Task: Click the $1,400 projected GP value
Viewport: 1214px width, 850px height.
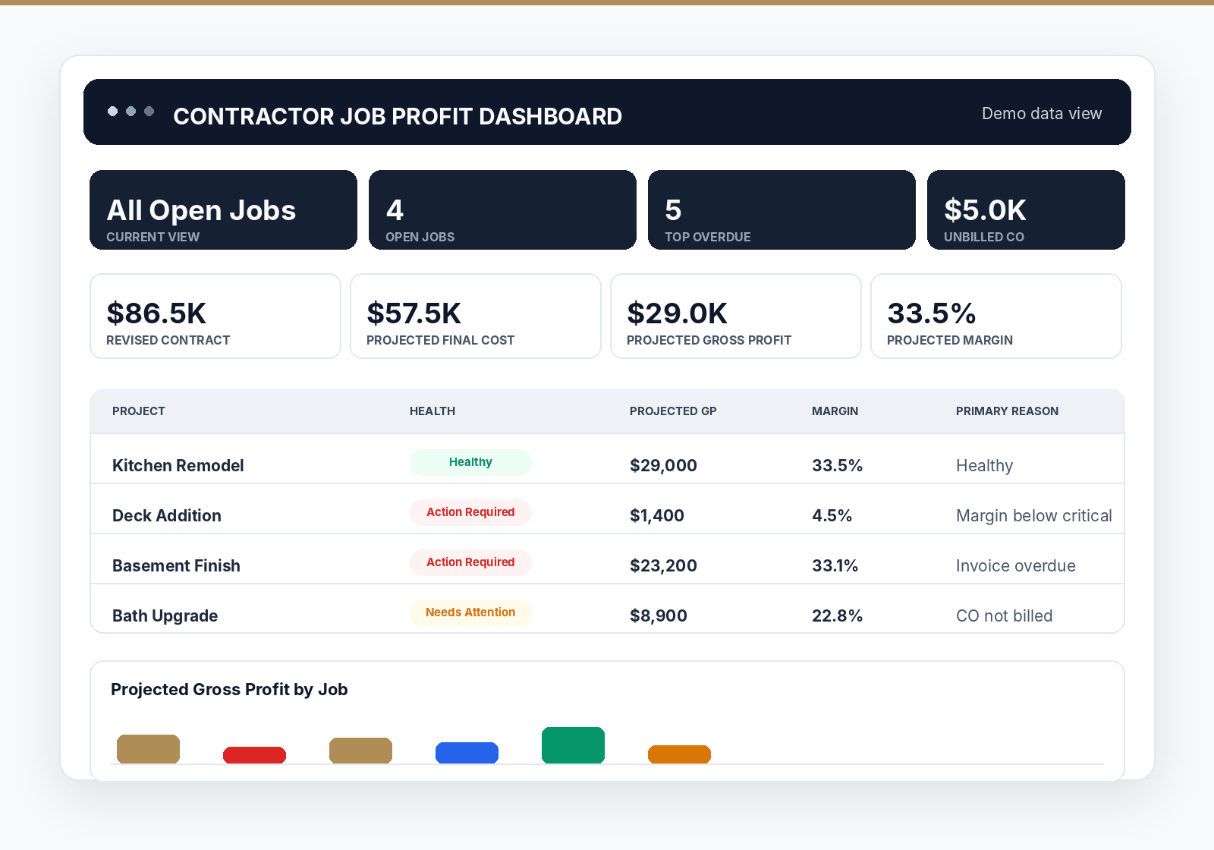Action: (x=657, y=515)
